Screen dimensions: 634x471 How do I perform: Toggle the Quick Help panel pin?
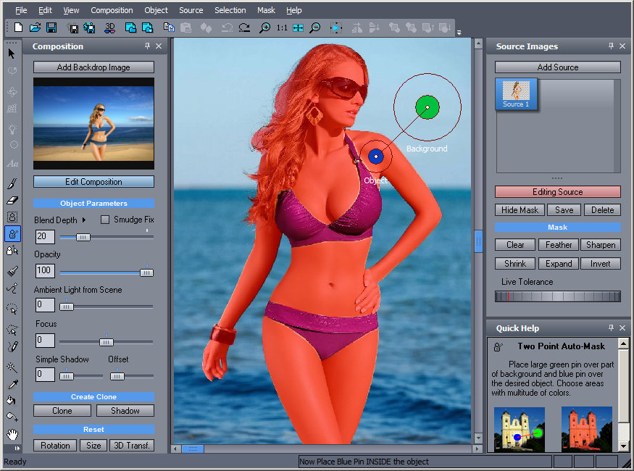tap(611, 328)
